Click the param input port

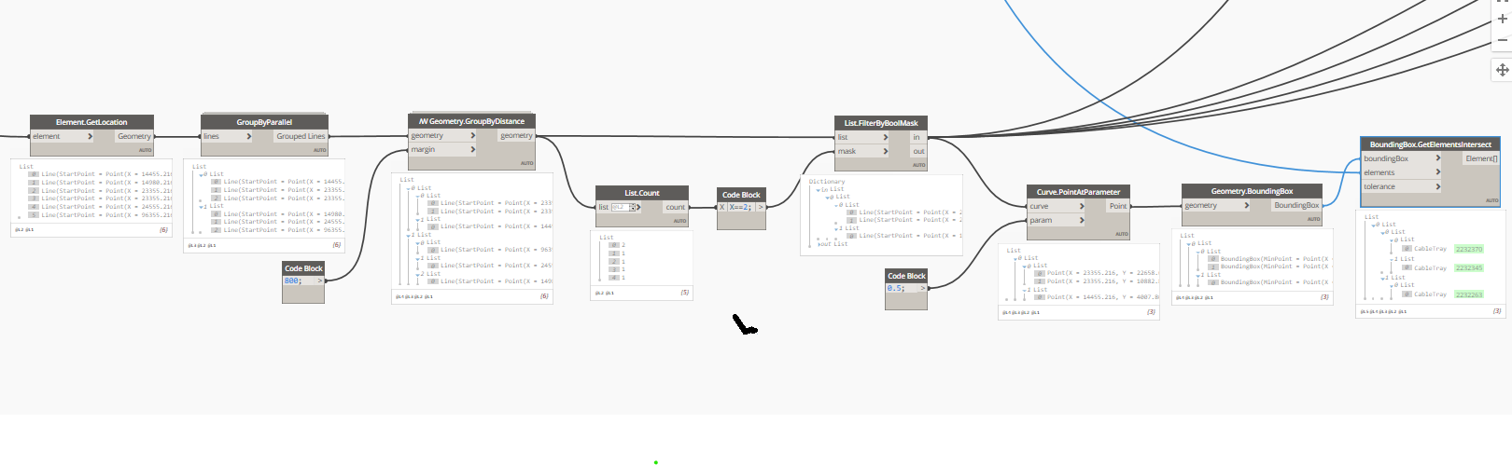tap(1057, 220)
